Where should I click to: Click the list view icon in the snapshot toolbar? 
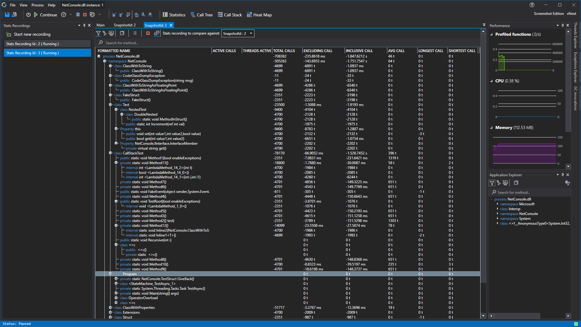click(x=135, y=33)
